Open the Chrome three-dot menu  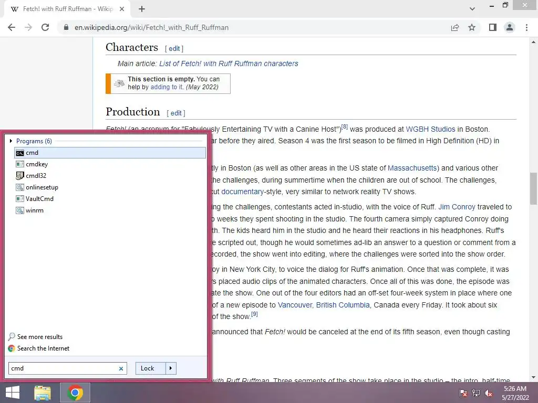tap(526, 27)
